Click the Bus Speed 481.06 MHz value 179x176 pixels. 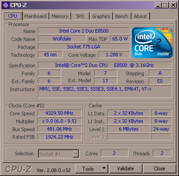(59, 129)
